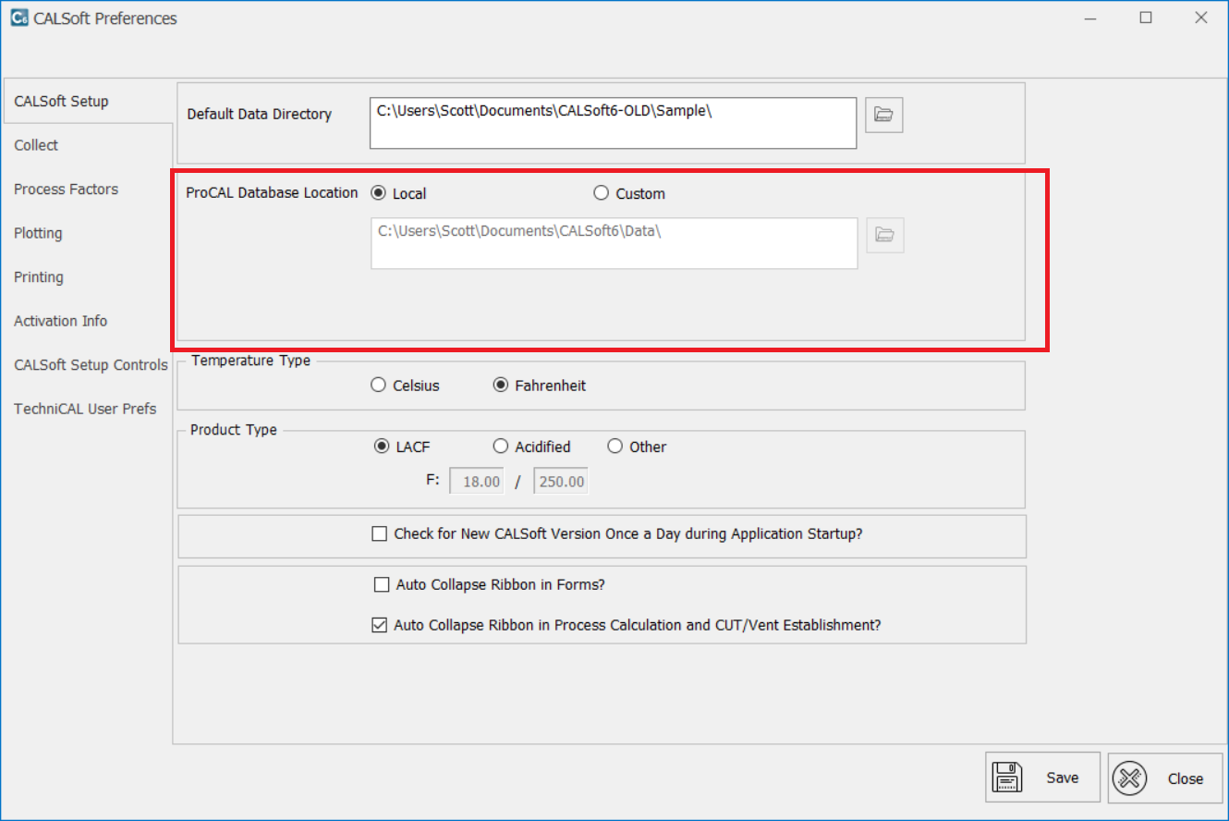1229x821 pixels.
Task: Choose Fahrenheit temperature type
Action: click(x=501, y=386)
